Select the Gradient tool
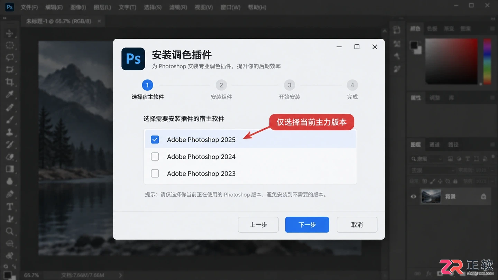 coord(10,169)
